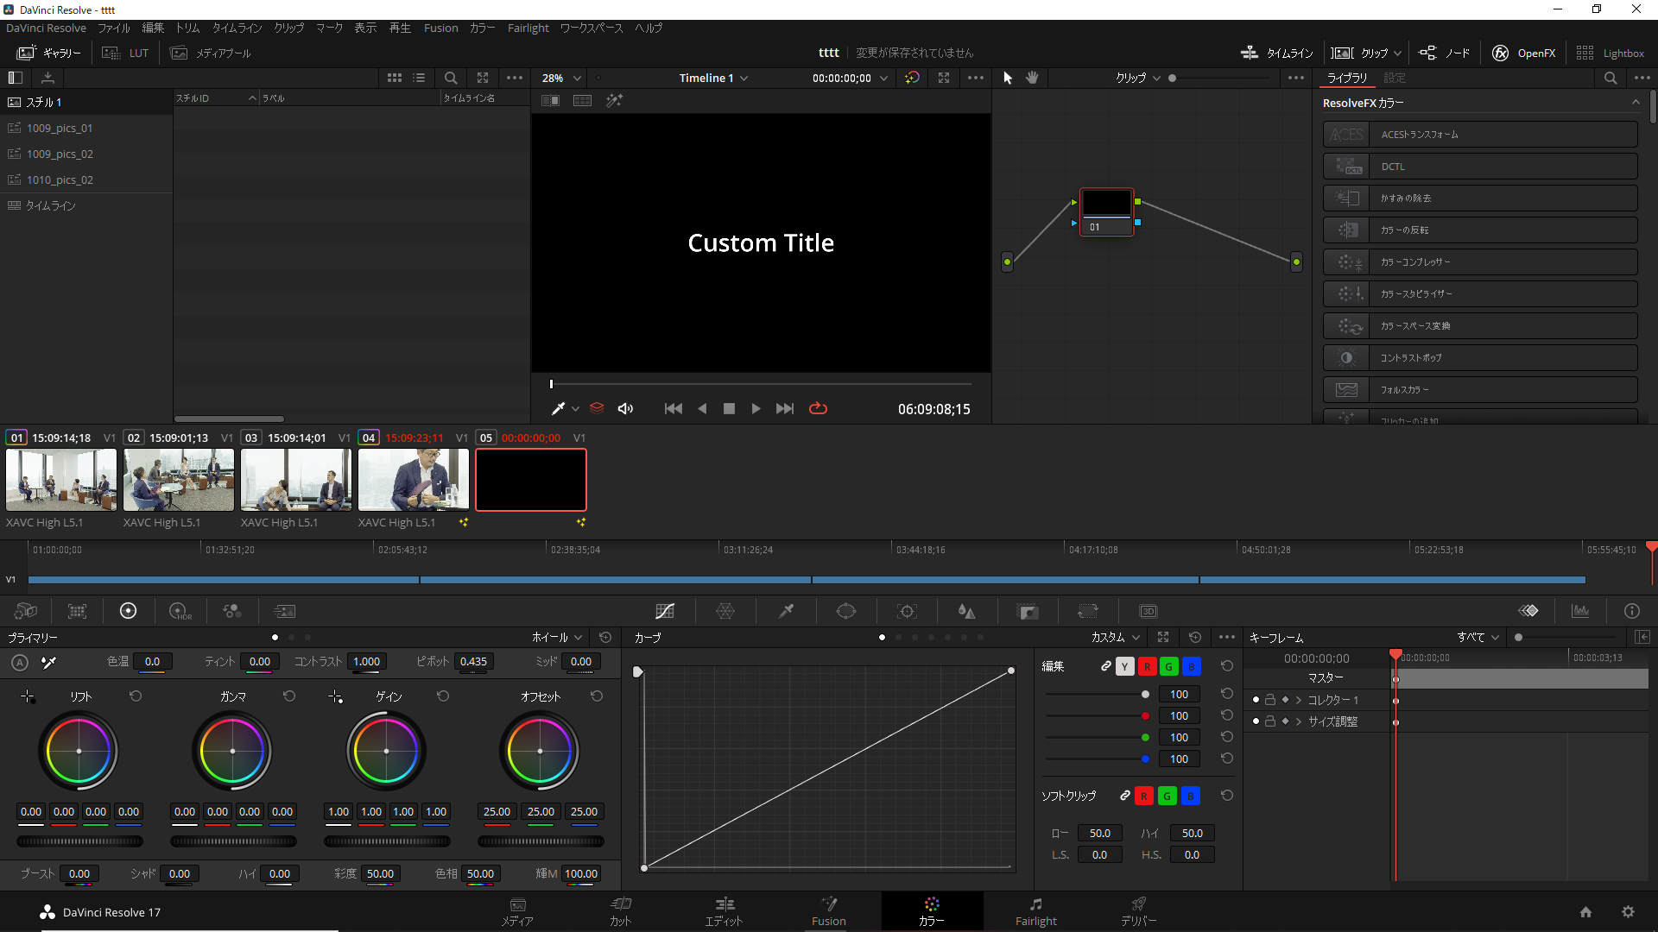Select the Primaries color wheels palette
1658x932 pixels.
coord(128,611)
